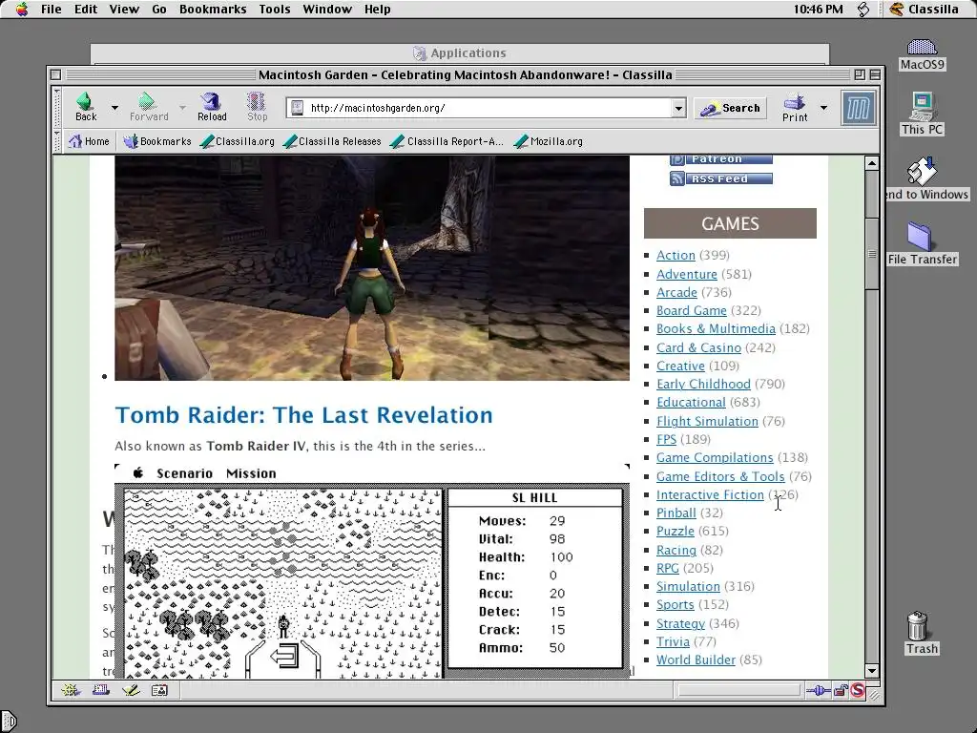Image resolution: width=977 pixels, height=733 pixels.
Task: Click the Back navigation button
Action: (85, 107)
